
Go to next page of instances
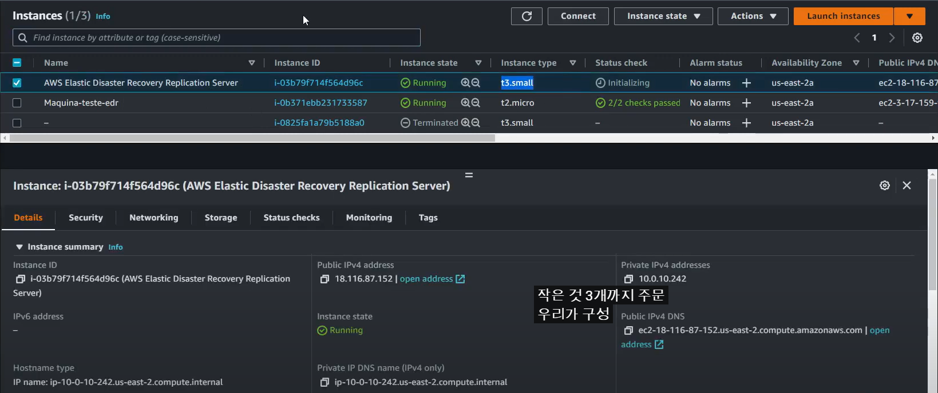click(x=892, y=38)
